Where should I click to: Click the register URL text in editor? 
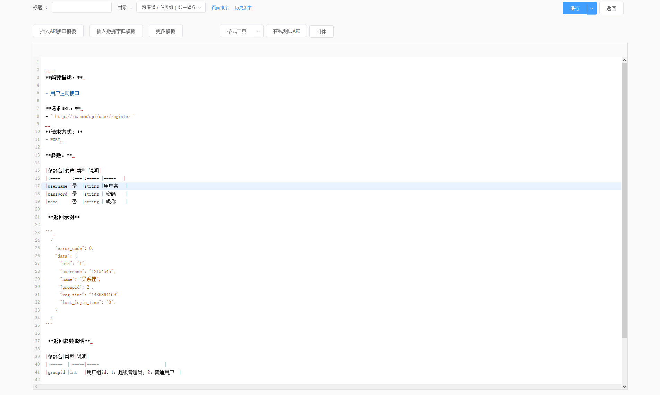click(x=93, y=117)
